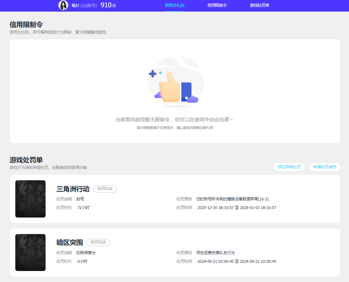Click the 部分限制数据不支持显示 note
This screenshot has width=349, height=282.
pos(175,128)
